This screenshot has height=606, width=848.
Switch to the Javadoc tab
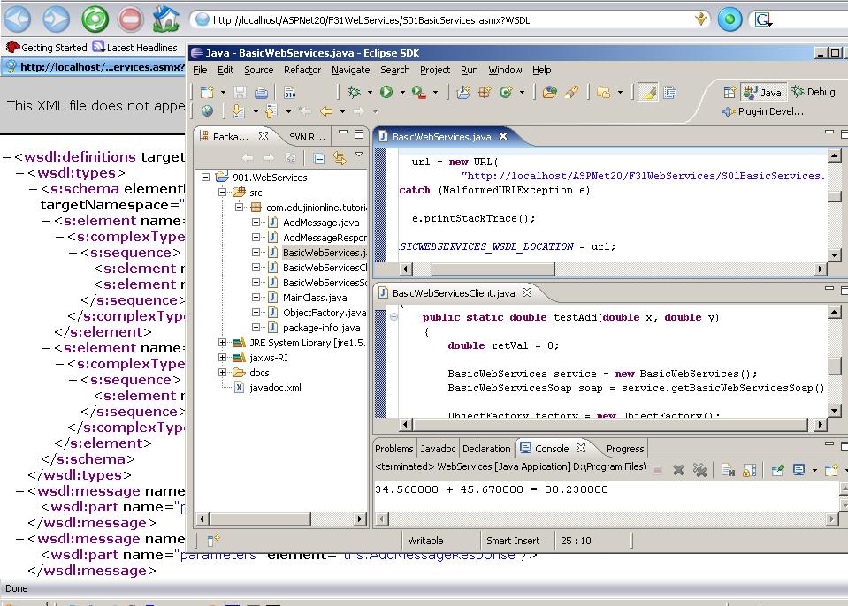438,449
